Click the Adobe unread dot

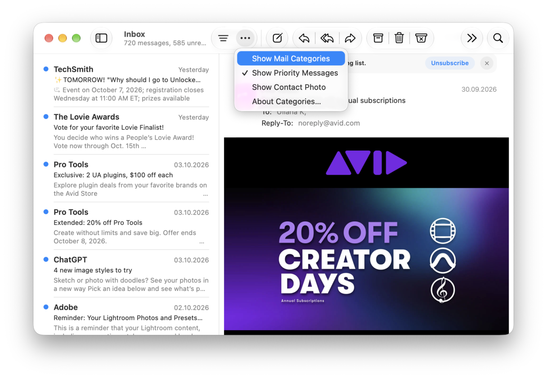(46, 307)
